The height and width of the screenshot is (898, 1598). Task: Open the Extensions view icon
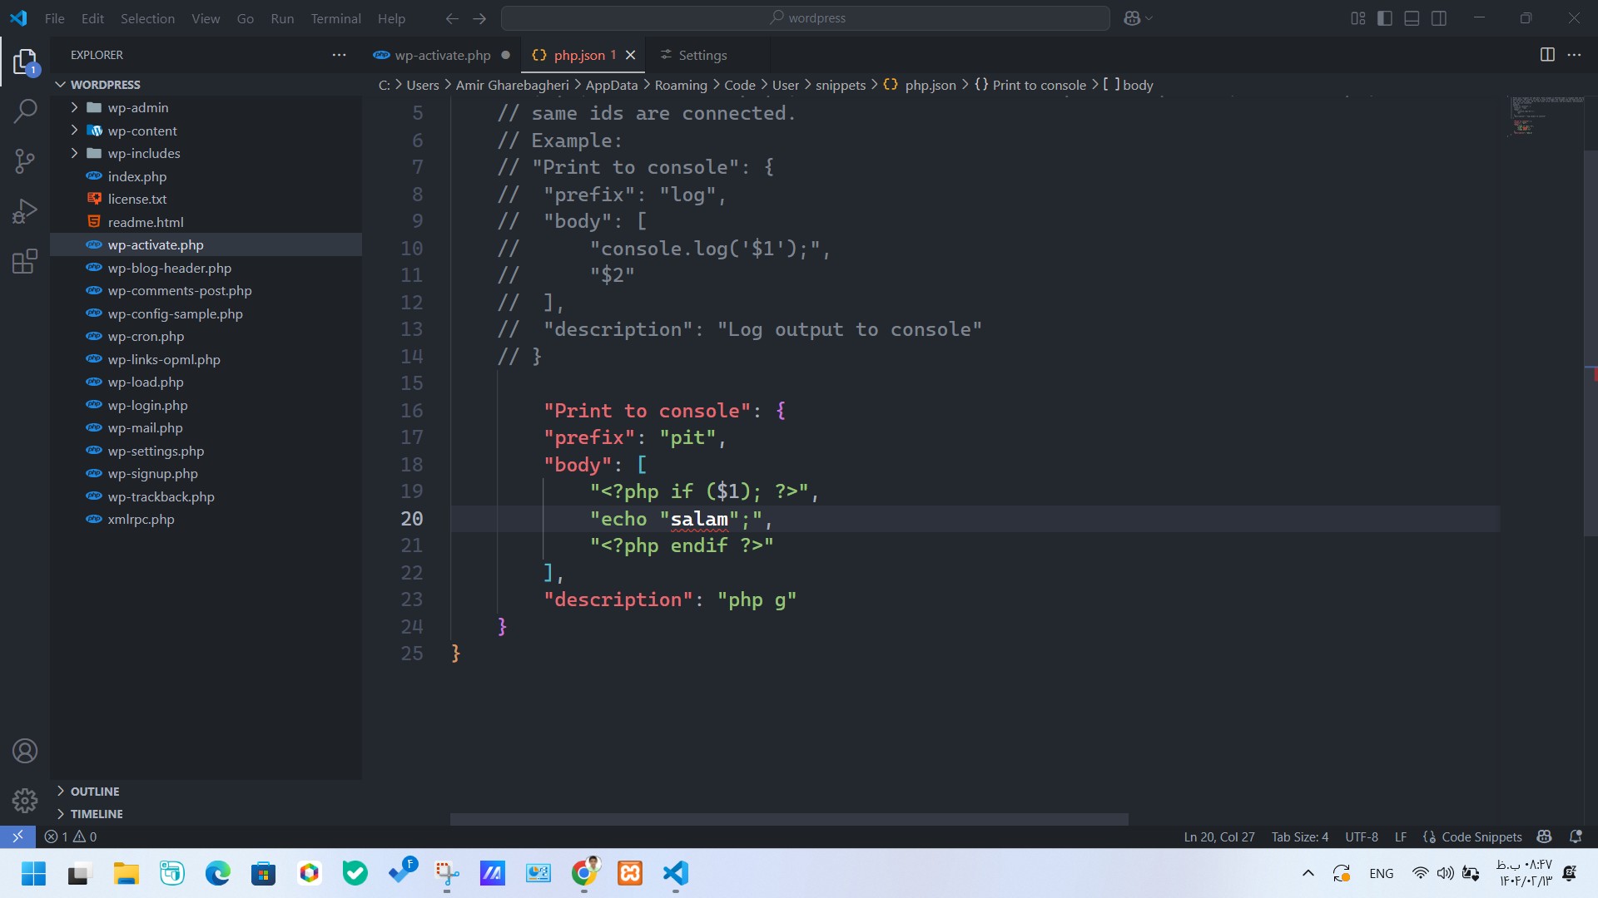tap(25, 261)
